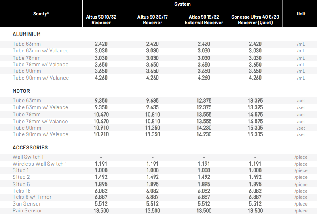Click Tube 90mm w/ Valance label under Aluminium
Image resolution: width=317 pixels, height=216 pixels.
[40, 78]
